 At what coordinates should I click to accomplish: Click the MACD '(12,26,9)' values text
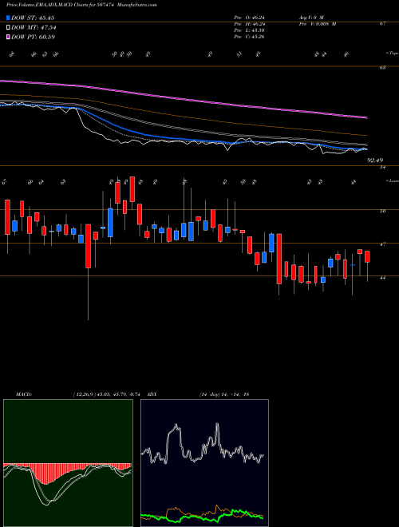106,394
